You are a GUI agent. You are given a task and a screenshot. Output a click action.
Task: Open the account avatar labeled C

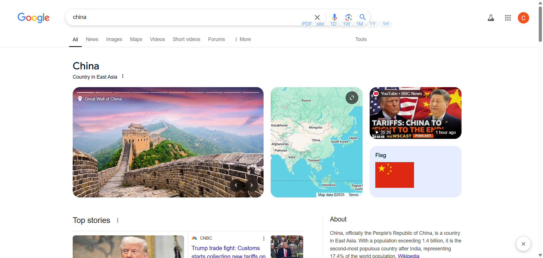(x=523, y=18)
